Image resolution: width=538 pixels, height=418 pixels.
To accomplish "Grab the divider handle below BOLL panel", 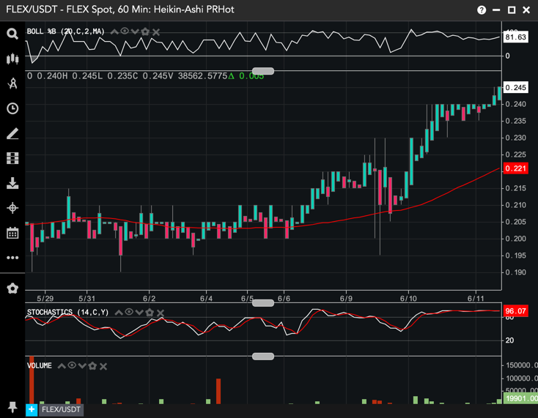I will click(x=263, y=71).
